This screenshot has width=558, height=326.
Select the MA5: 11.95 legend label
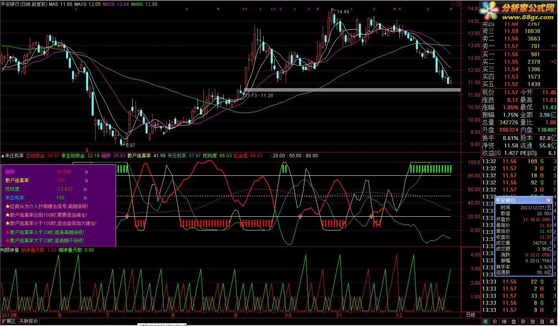[61, 4]
